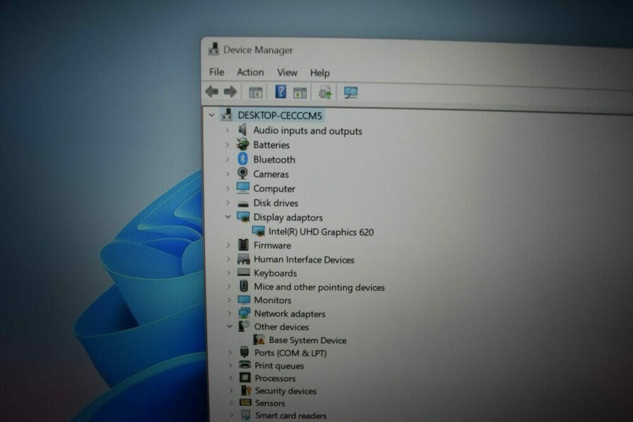Select the Base System Device entry

point(308,340)
